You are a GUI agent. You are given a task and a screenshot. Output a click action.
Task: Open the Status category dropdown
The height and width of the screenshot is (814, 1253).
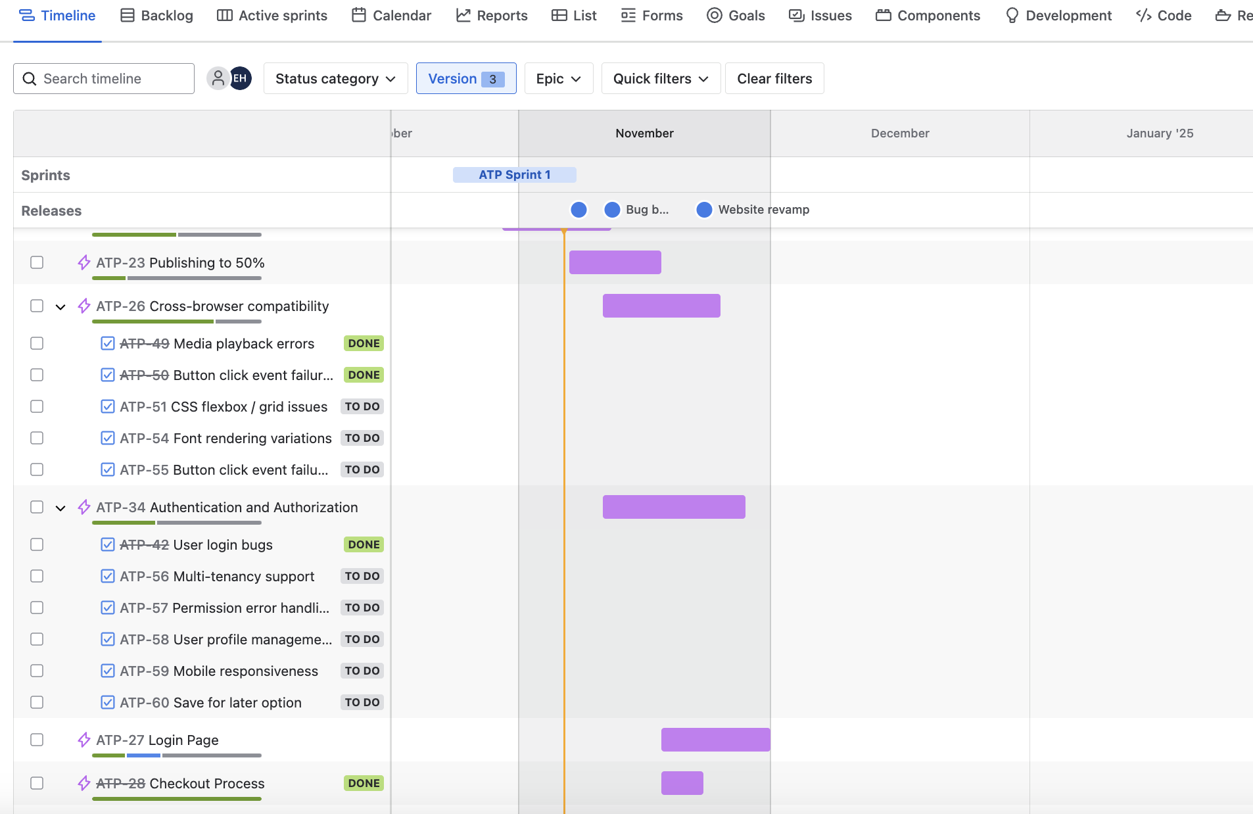tap(335, 78)
